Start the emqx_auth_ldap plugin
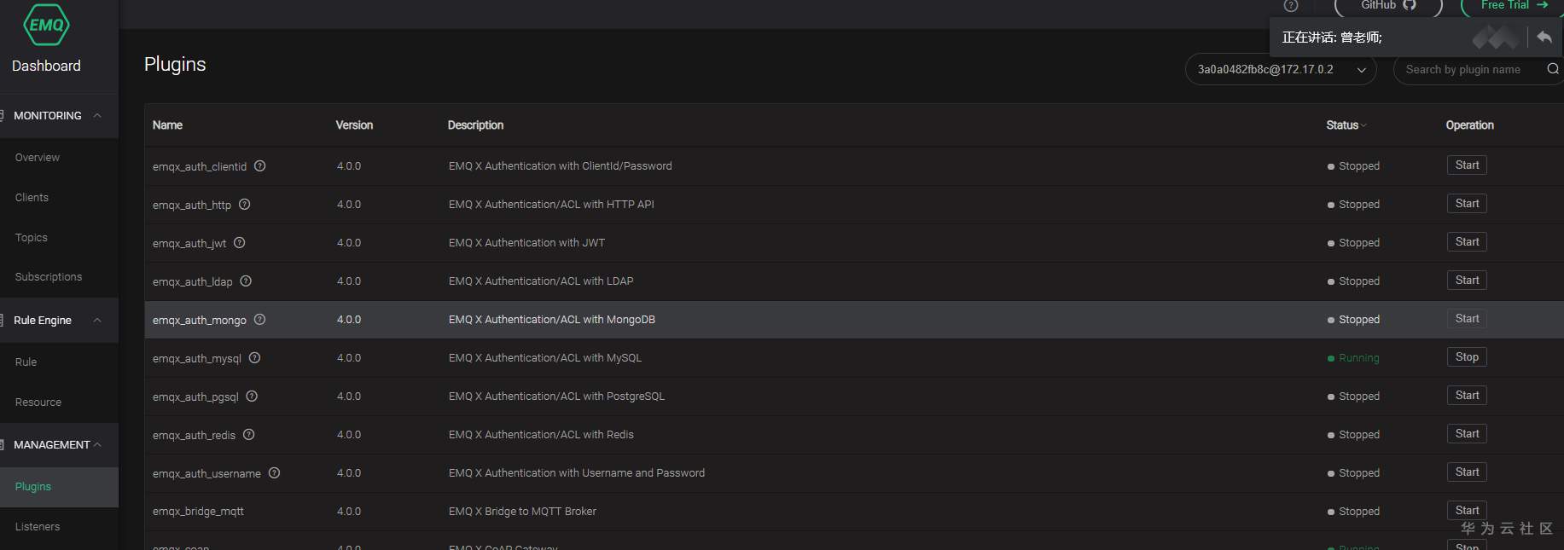The width and height of the screenshot is (1564, 550). point(1467,281)
